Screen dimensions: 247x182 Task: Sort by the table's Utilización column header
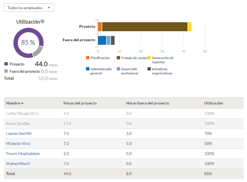click(213, 103)
